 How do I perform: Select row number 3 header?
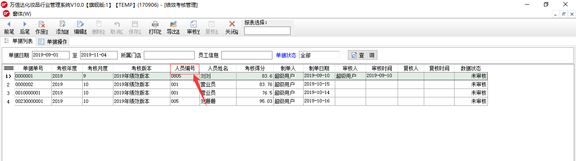point(8,93)
